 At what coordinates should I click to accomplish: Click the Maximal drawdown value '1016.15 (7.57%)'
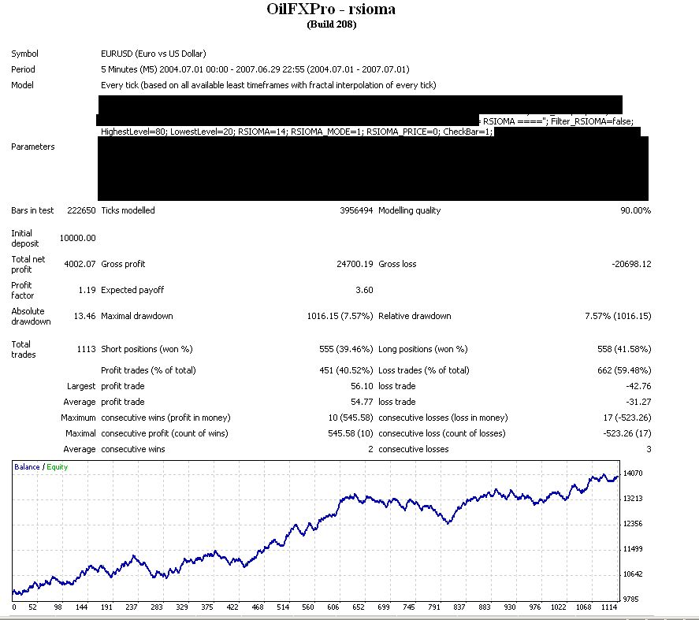pyautogui.click(x=340, y=316)
